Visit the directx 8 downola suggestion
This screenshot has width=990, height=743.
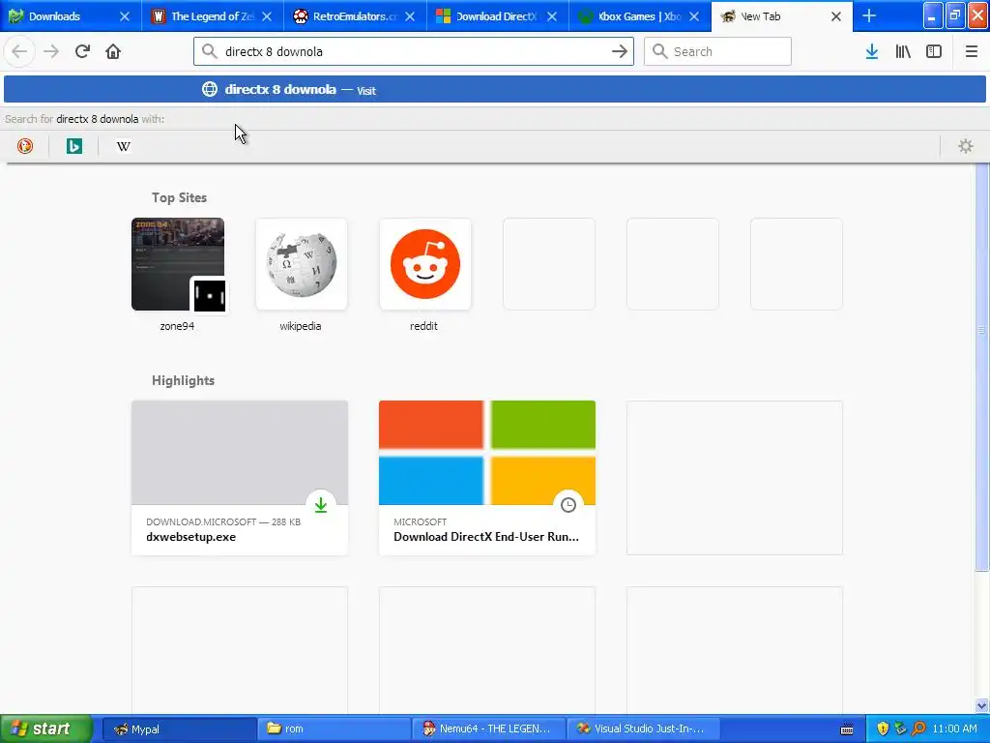pyautogui.click(x=494, y=89)
